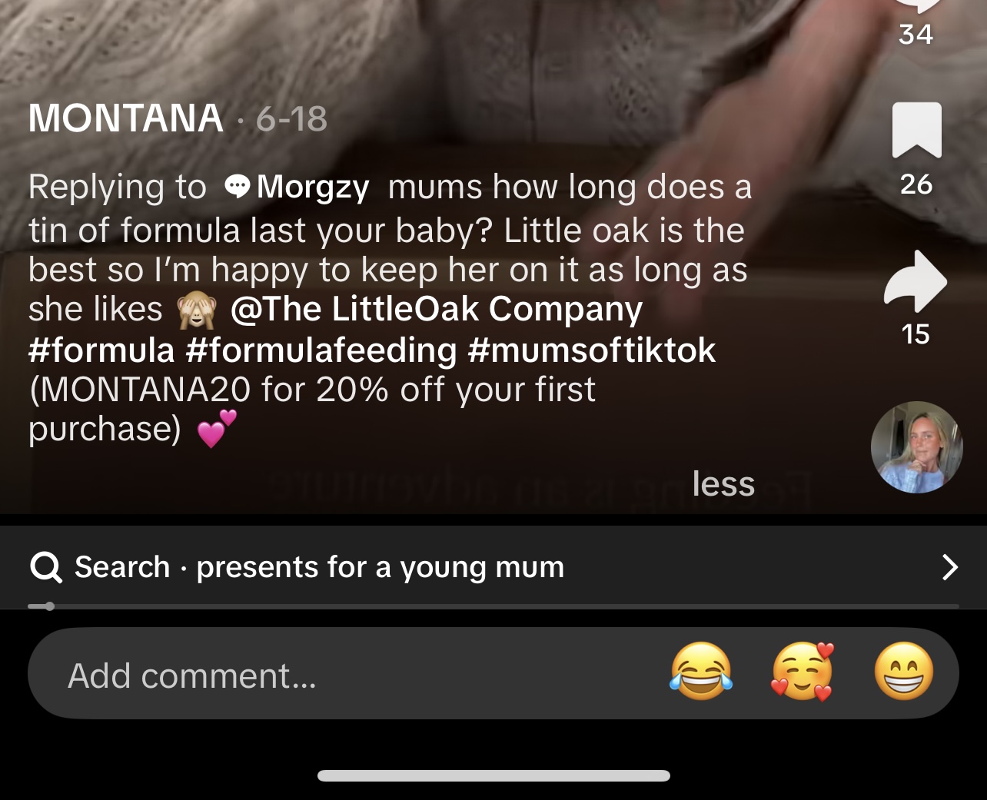This screenshot has width=987, height=800.
Task: Tap the comment bubble icon above count 34
Action: point(916,6)
